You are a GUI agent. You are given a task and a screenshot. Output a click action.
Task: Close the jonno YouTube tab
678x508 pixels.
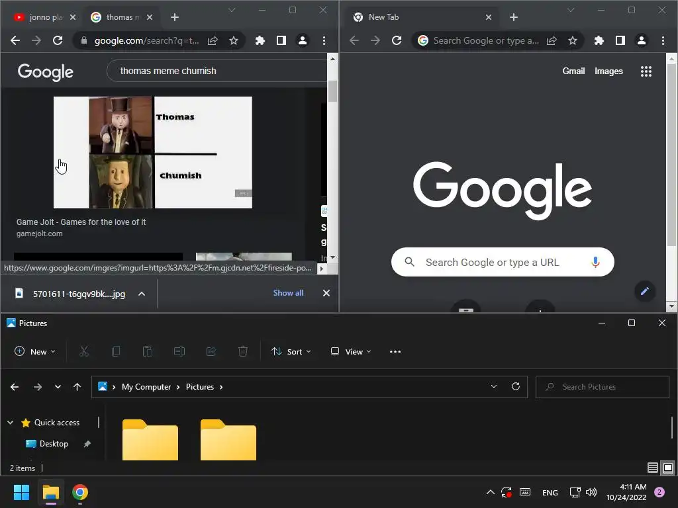(73, 17)
